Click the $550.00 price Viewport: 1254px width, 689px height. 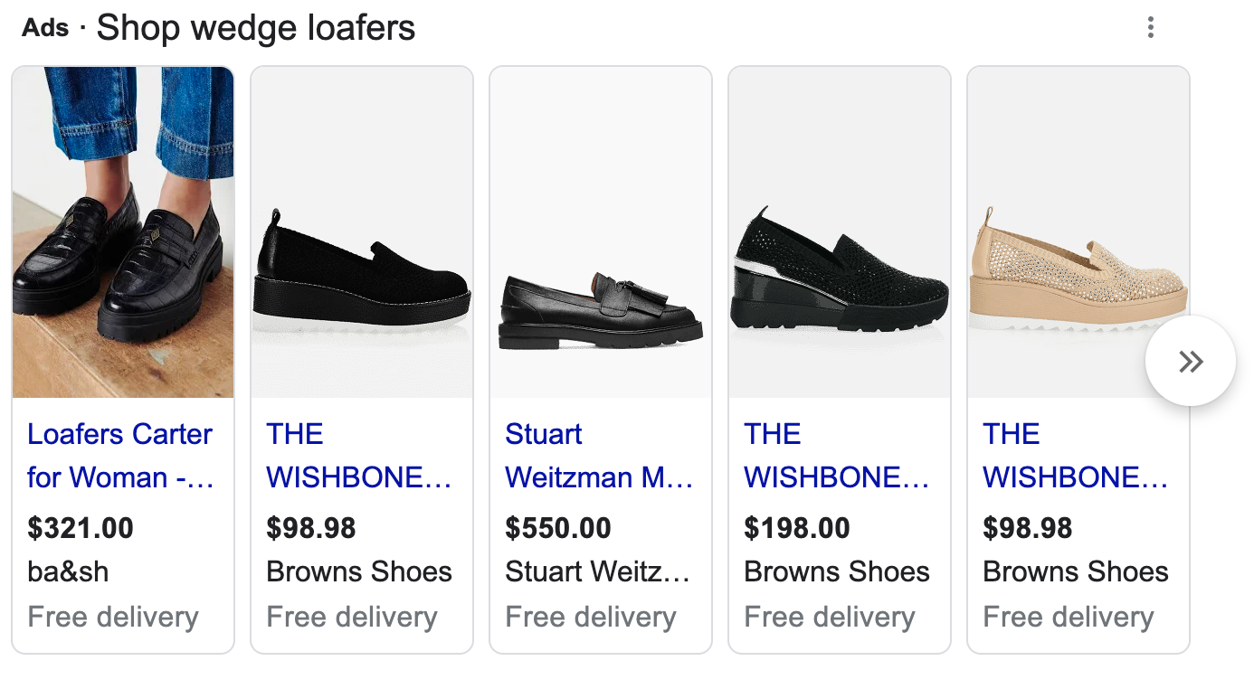[558, 528]
